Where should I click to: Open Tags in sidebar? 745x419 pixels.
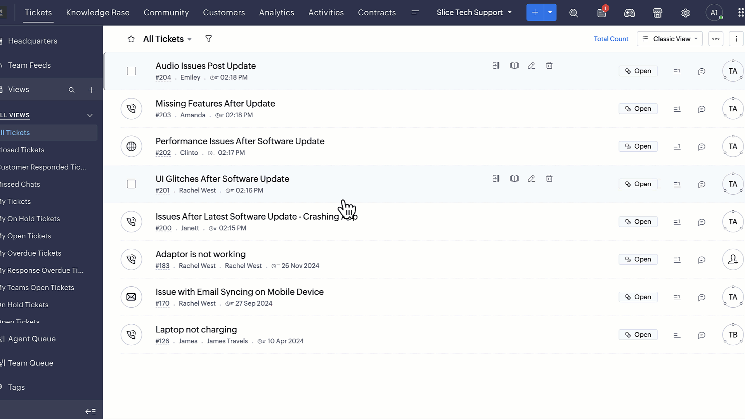click(x=16, y=387)
